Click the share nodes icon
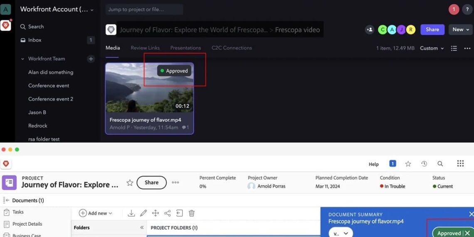The width and height of the screenshot is (474, 237). tap(168, 213)
